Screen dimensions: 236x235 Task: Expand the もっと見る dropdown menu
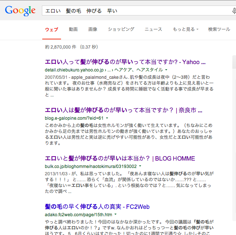coord(185,29)
